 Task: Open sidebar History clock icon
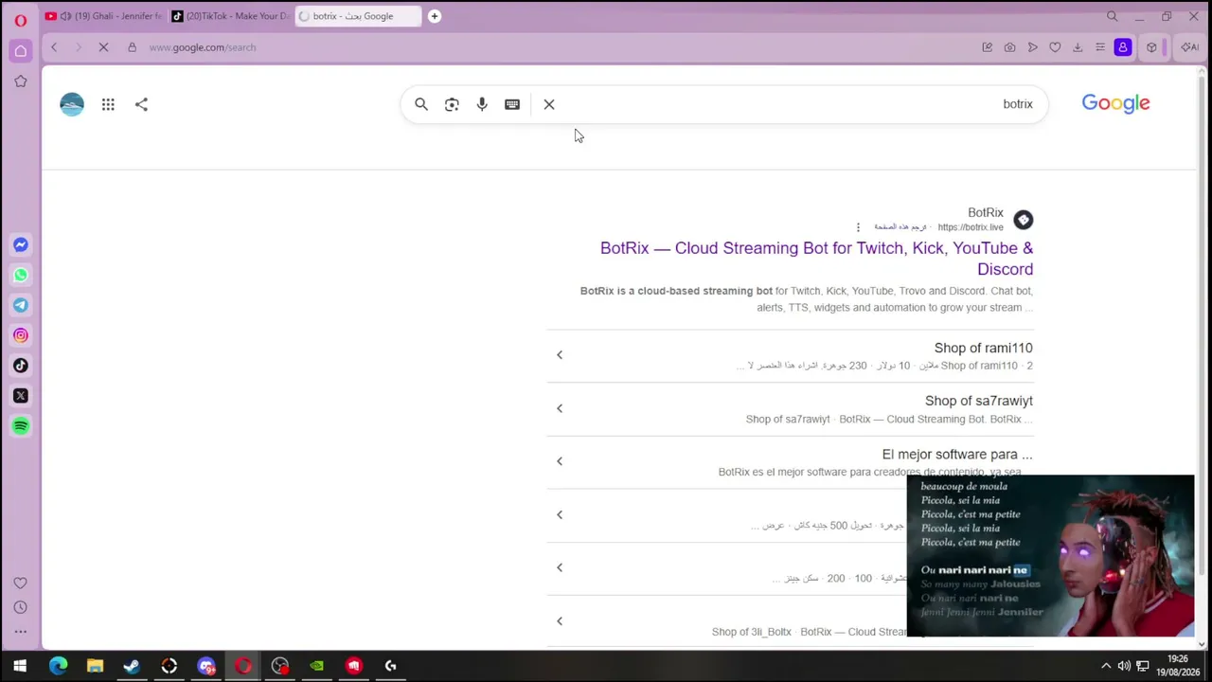(20, 607)
